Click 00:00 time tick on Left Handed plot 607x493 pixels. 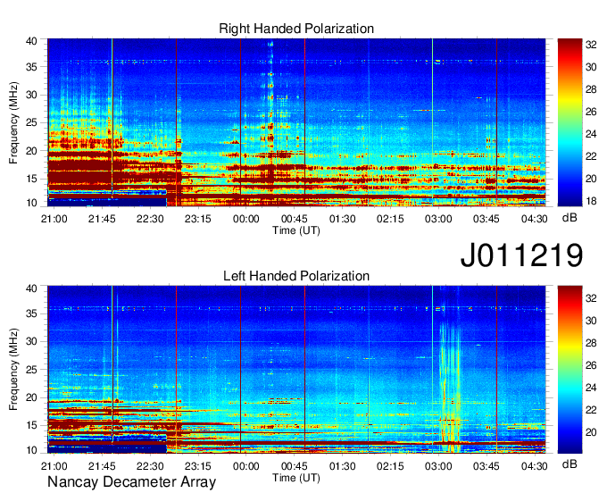pos(245,466)
